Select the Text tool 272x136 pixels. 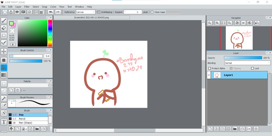coord(4,122)
